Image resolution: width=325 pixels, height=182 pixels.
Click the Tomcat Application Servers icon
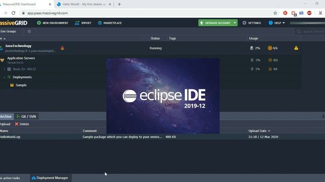pyautogui.click(x=2, y=60)
